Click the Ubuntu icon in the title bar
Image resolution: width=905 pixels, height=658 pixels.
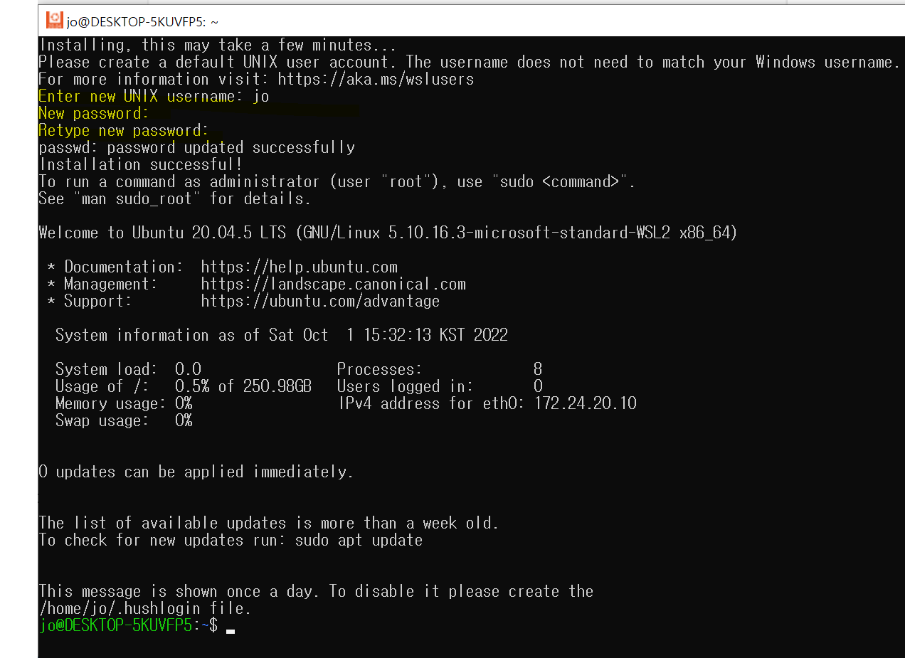point(55,21)
